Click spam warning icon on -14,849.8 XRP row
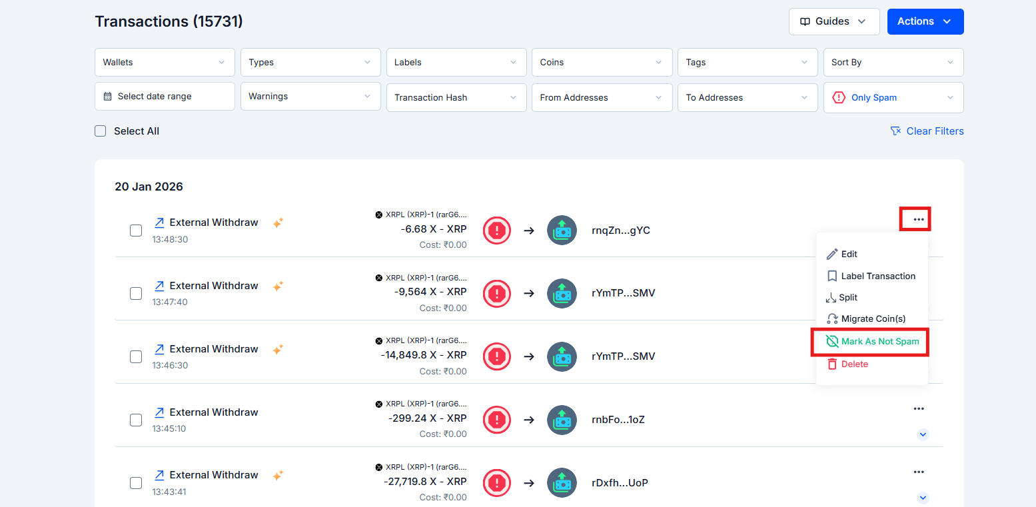Image resolution: width=1036 pixels, height=507 pixels. coord(496,356)
